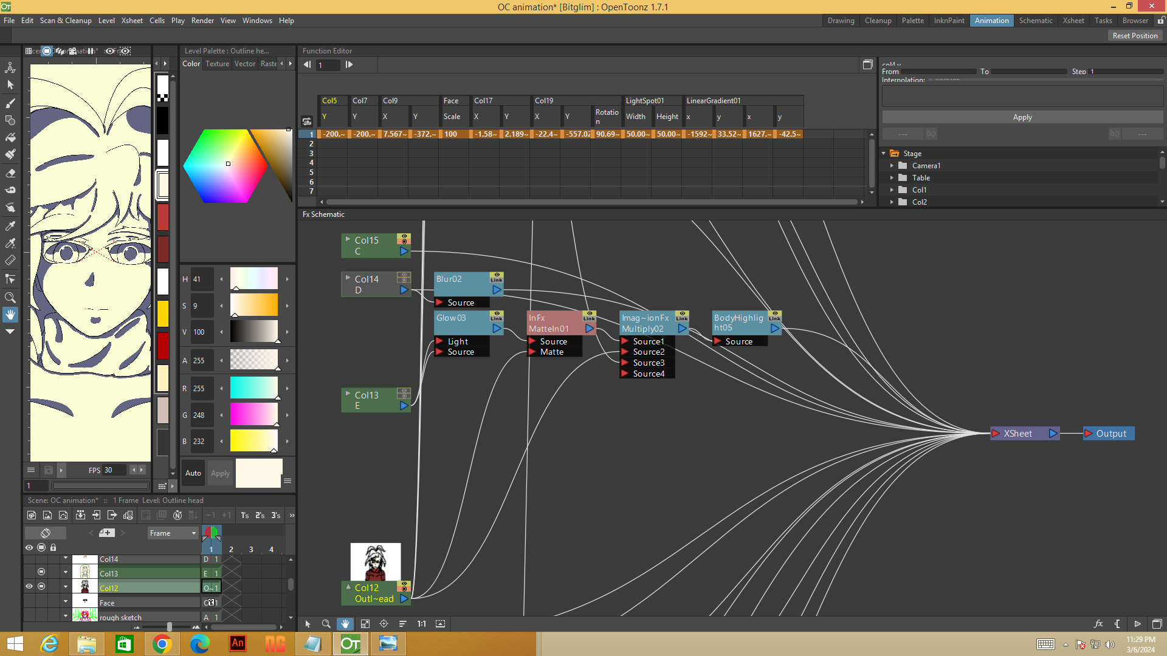Click the FPS value field
This screenshot has height=656, width=1167.
tap(115, 470)
